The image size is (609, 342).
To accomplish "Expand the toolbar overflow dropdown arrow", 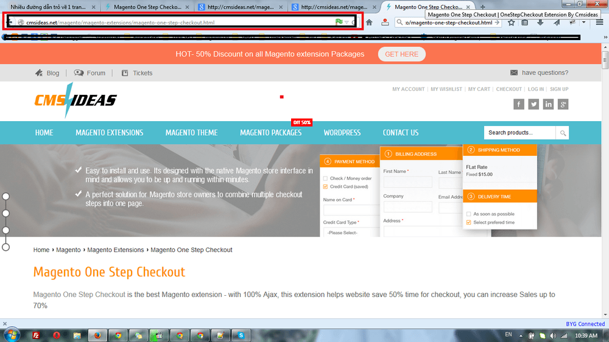I will coord(583,23).
